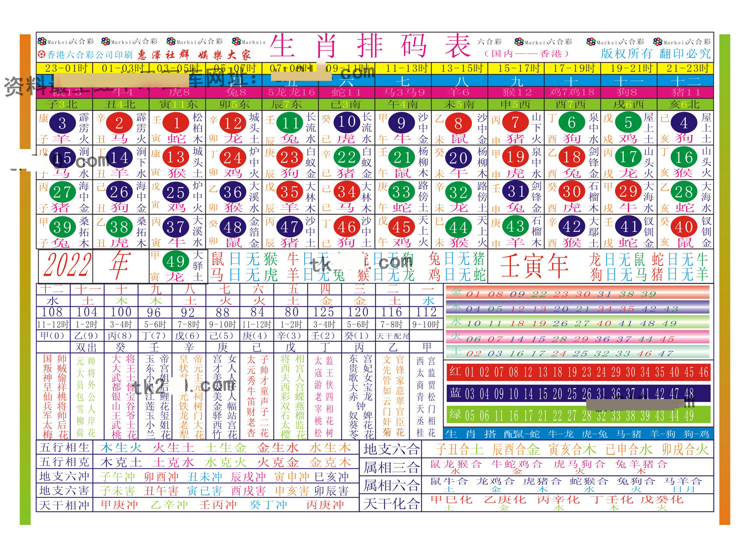750x542 pixels.
Task: Select the 申5西 direction cell
Action: [x=515, y=104]
